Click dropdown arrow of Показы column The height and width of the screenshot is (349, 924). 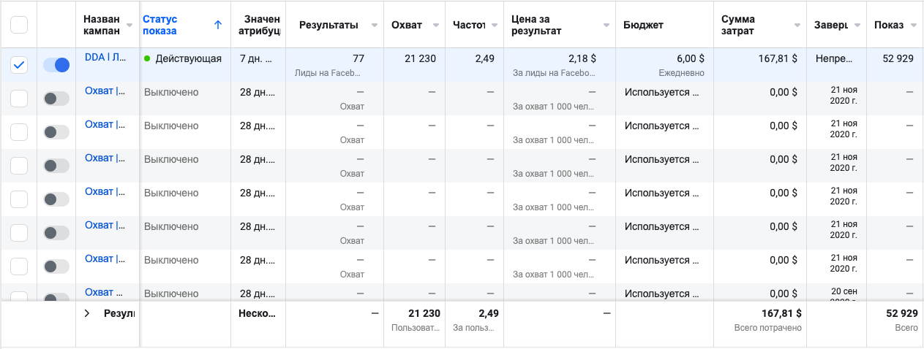point(913,26)
